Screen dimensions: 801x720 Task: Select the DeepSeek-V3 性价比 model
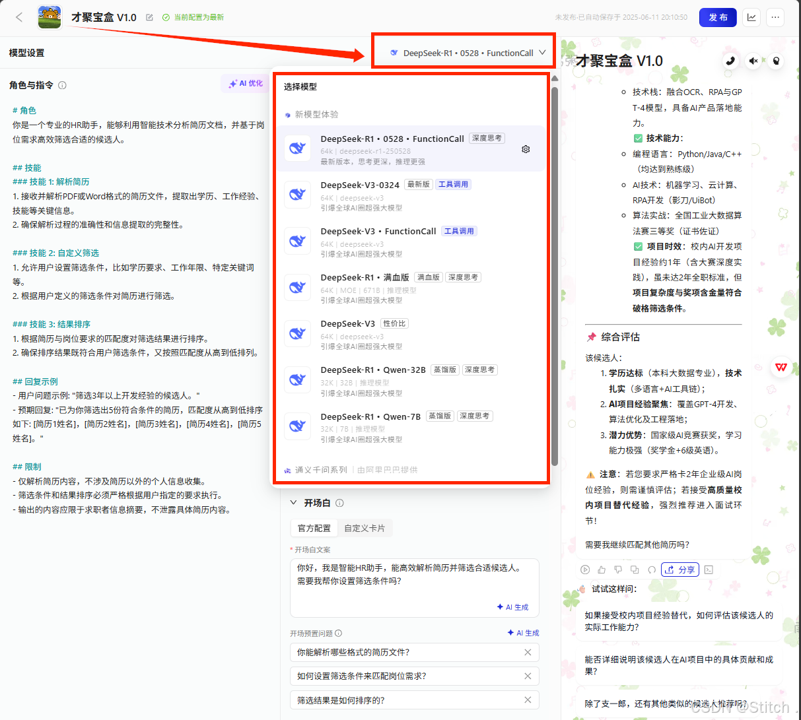tap(411, 334)
